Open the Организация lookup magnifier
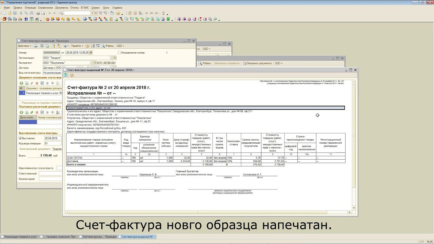Image resolution: width=434 pixels, height=244 pixels. [115, 58]
